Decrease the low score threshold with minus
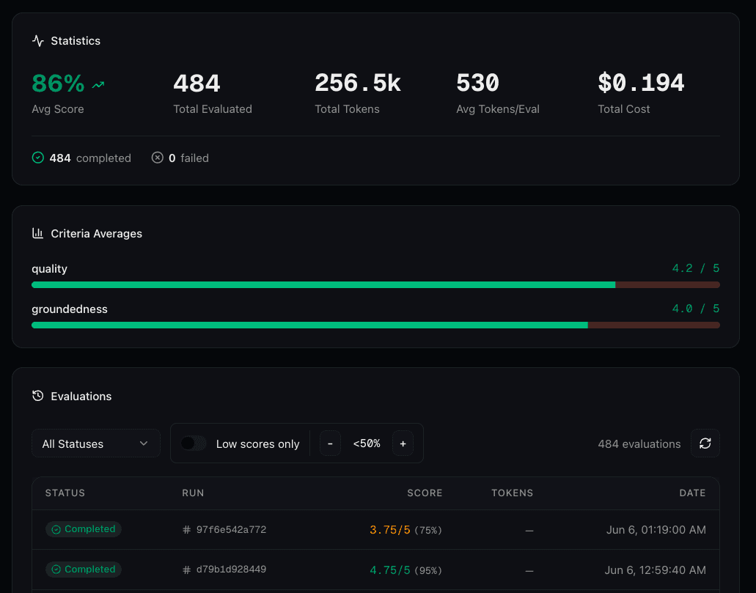756x593 pixels. (x=330, y=443)
